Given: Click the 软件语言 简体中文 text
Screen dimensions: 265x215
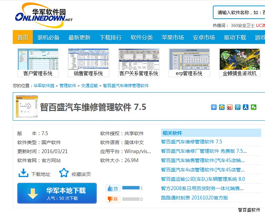Looking at the screenshot, I should 122,142.
